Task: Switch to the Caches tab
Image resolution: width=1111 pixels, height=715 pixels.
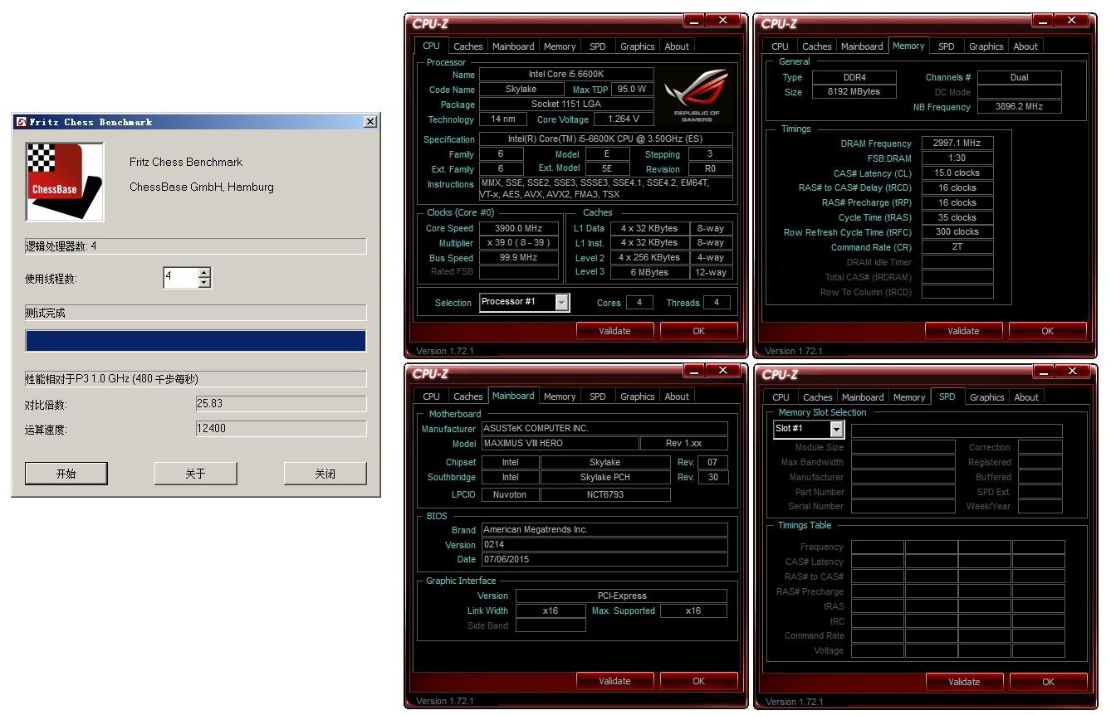Action: coord(467,46)
